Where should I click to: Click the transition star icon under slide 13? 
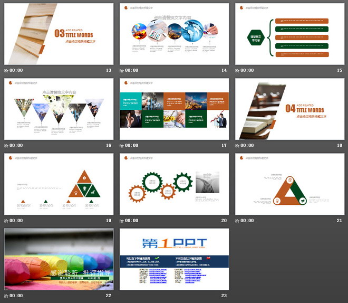point(7,70)
